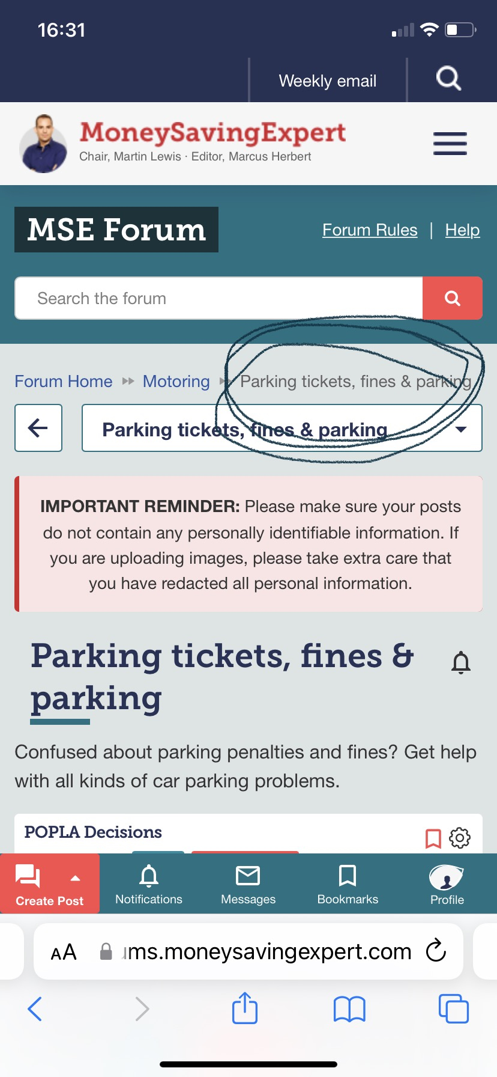497x1077 pixels.
Task: Go to Bookmarks in bottom bar
Action: pyautogui.click(x=348, y=884)
